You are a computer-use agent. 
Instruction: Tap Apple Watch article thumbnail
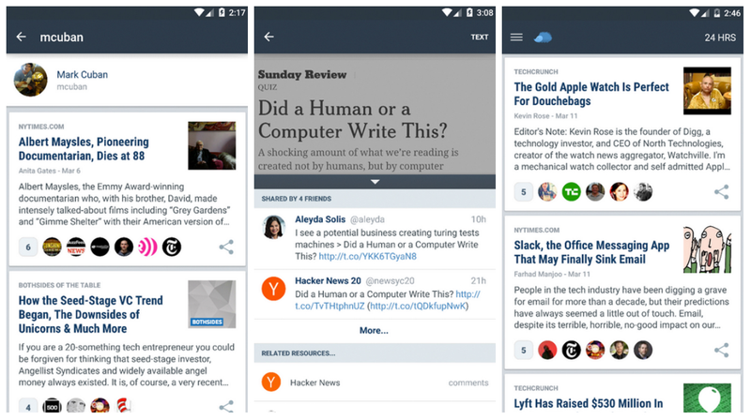click(707, 91)
